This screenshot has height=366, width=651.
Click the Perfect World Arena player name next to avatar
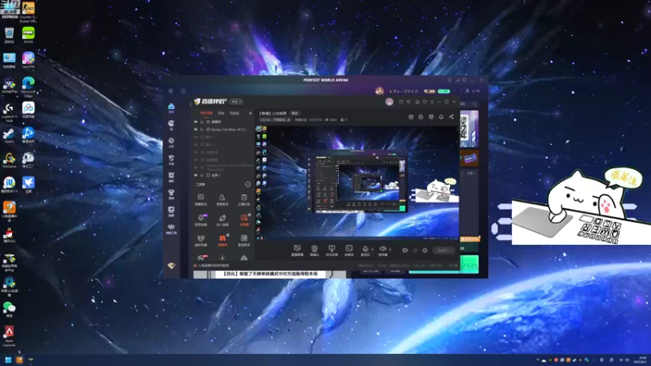click(404, 91)
